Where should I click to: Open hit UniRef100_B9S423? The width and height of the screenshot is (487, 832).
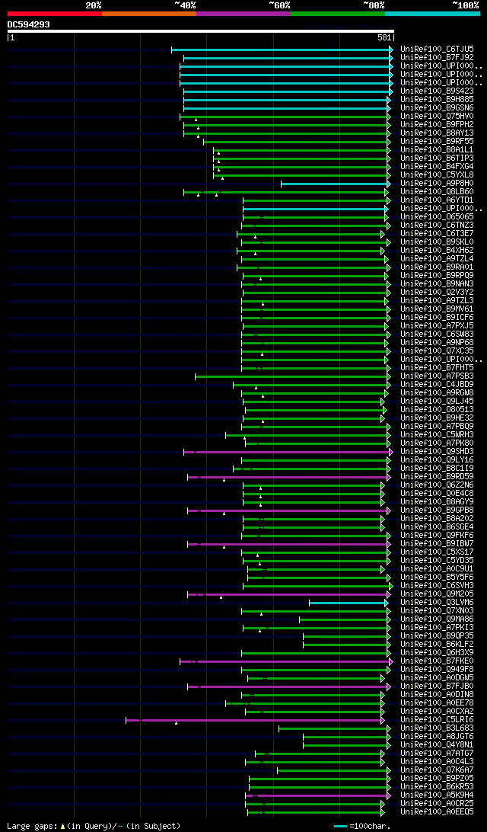pos(438,91)
